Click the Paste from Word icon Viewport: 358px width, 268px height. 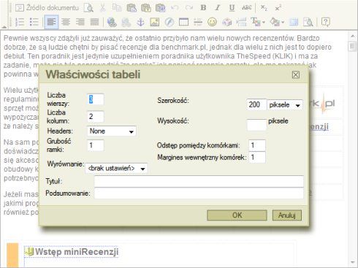[x=161, y=8]
